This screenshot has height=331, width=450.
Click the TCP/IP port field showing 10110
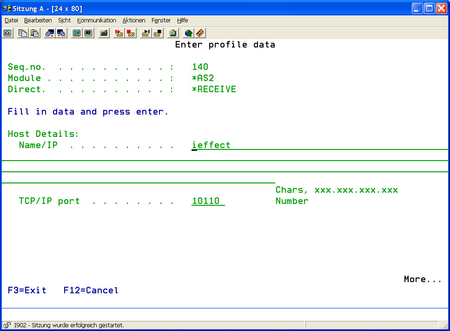click(207, 201)
